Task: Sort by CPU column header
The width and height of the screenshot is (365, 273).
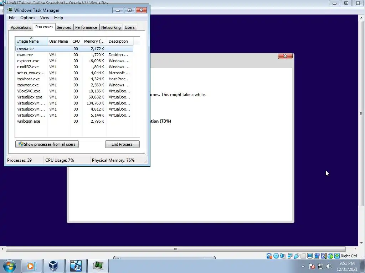Action: coord(76,41)
